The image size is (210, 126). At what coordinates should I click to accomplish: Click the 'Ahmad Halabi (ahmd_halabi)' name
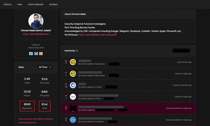tap(36, 31)
